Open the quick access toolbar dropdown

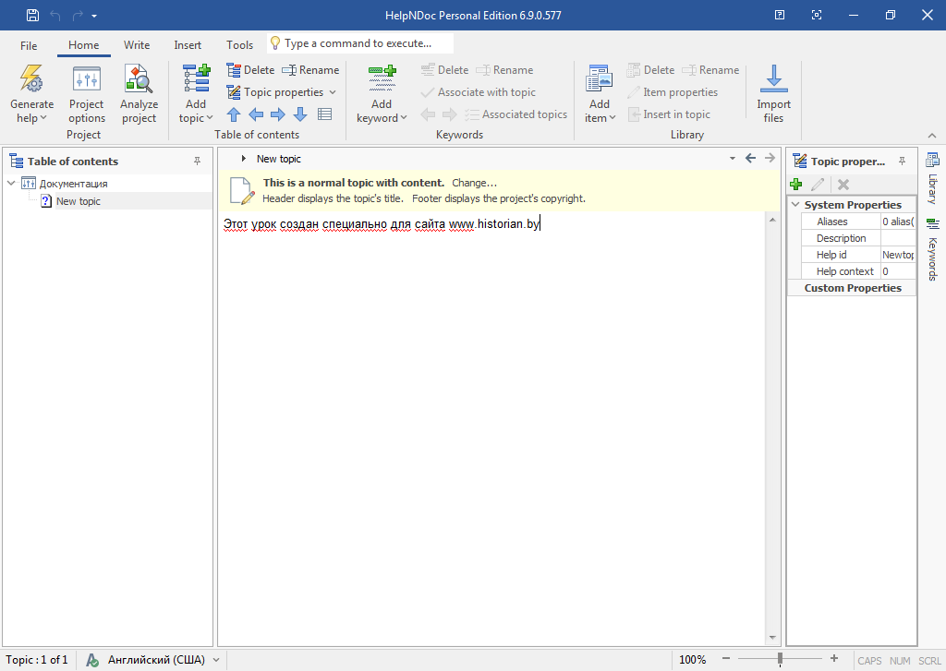[94, 17]
